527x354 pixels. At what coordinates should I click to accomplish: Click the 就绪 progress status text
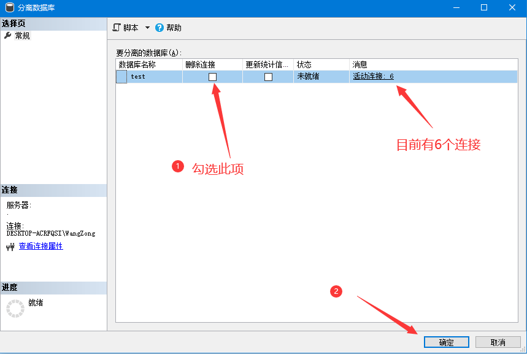click(36, 302)
